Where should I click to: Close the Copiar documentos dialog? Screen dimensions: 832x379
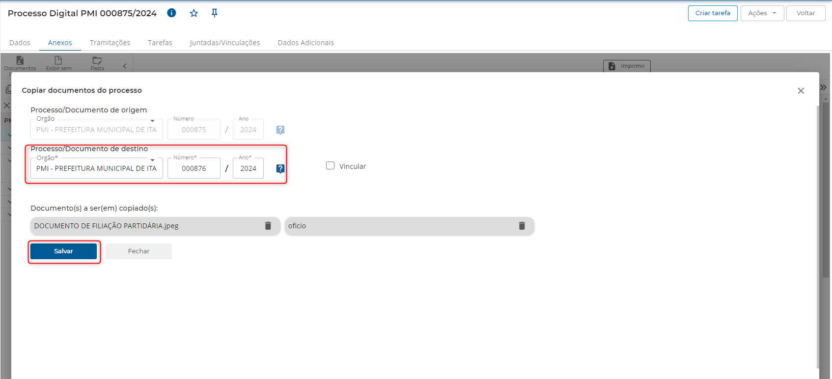click(801, 91)
